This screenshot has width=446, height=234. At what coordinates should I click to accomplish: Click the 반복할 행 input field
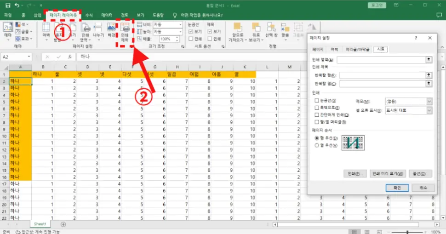pos(381,75)
